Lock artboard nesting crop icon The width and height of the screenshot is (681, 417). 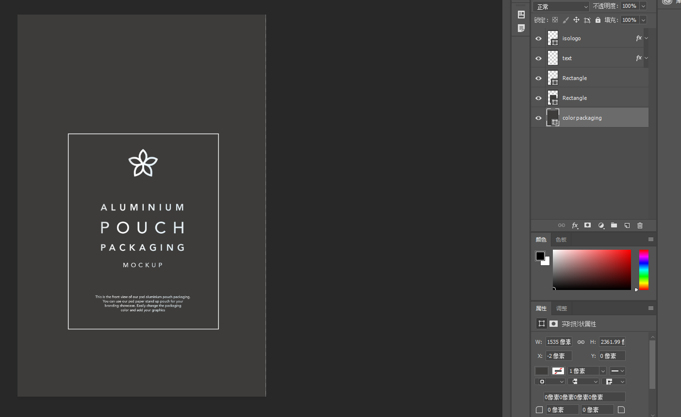click(587, 20)
